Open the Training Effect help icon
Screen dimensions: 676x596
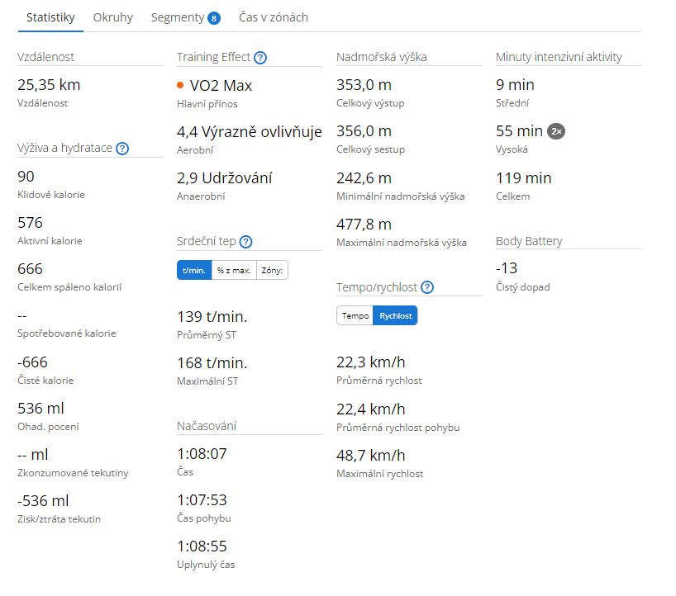(260, 58)
